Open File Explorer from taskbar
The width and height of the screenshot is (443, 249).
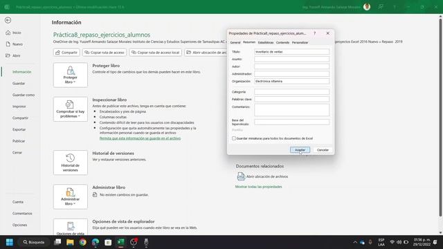[x=70, y=242]
